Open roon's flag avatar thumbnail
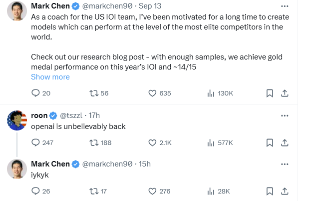Screen dimensions: 310x201 (17, 120)
